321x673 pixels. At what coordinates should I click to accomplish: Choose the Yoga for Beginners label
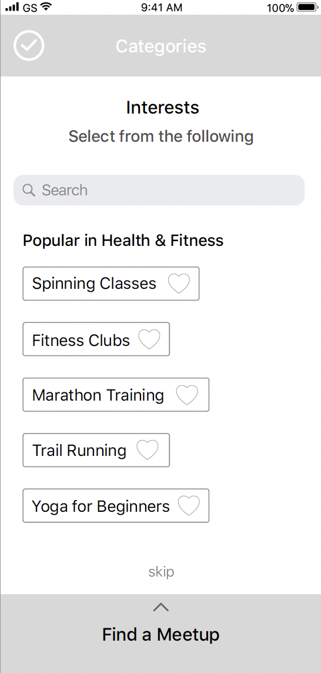[x=101, y=506]
